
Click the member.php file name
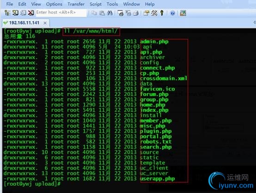[156, 121]
